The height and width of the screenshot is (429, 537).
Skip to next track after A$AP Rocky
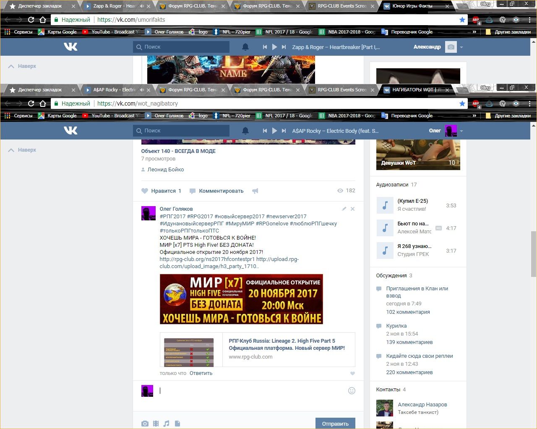pos(284,131)
